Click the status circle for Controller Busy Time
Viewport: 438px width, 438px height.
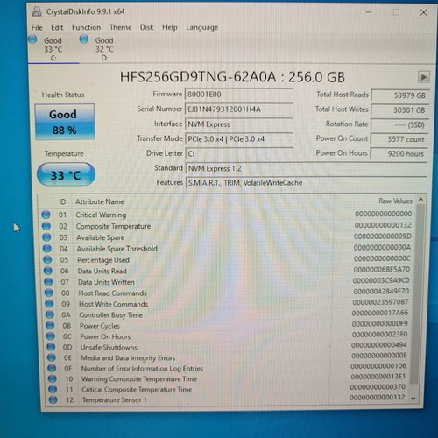[x=50, y=314]
